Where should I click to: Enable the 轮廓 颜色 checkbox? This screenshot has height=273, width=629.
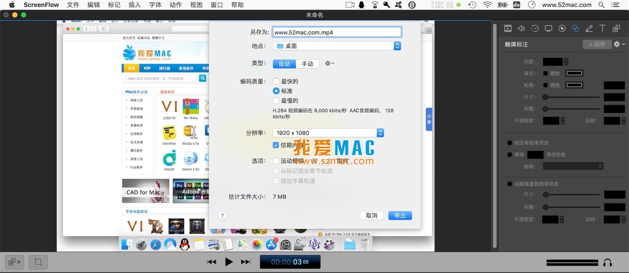click(x=546, y=85)
